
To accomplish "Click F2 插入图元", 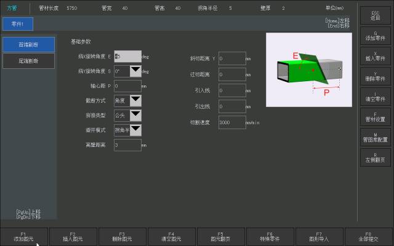I will [73, 237].
